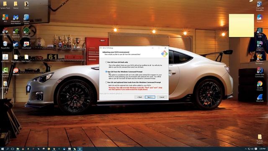This screenshot has width=268, height=151.
Task: Open File Explorer from the taskbar
Action: click(x=18, y=149)
